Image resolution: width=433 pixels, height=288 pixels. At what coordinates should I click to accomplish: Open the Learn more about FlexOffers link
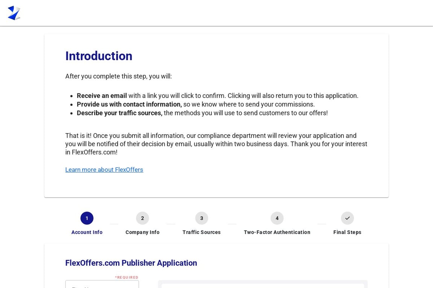104,169
